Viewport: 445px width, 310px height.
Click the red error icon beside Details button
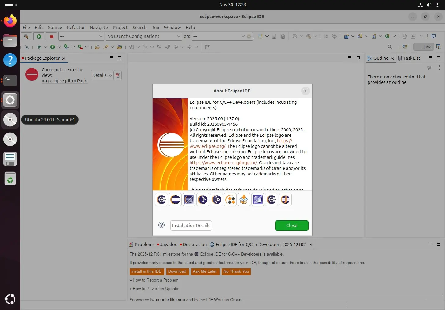point(118,75)
